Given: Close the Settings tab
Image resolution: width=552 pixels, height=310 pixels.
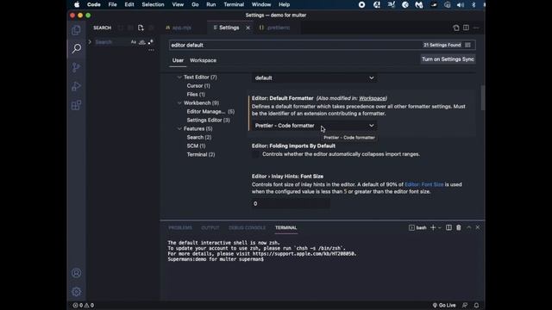Looking at the screenshot, I should pos(248,28).
